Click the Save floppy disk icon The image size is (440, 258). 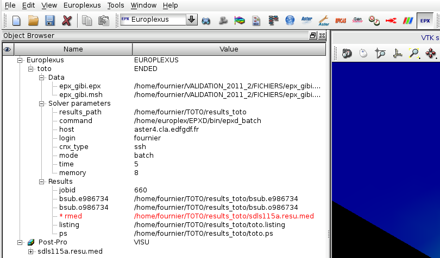pos(50,21)
